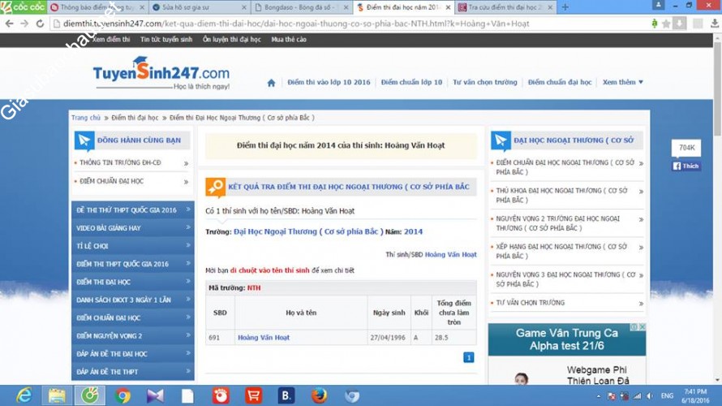Click page 1 pagination button
This screenshot has width=722, height=406.
click(x=468, y=357)
